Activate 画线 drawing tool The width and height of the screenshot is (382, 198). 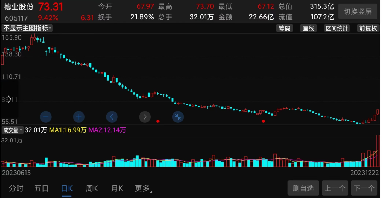(x=308, y=29)
